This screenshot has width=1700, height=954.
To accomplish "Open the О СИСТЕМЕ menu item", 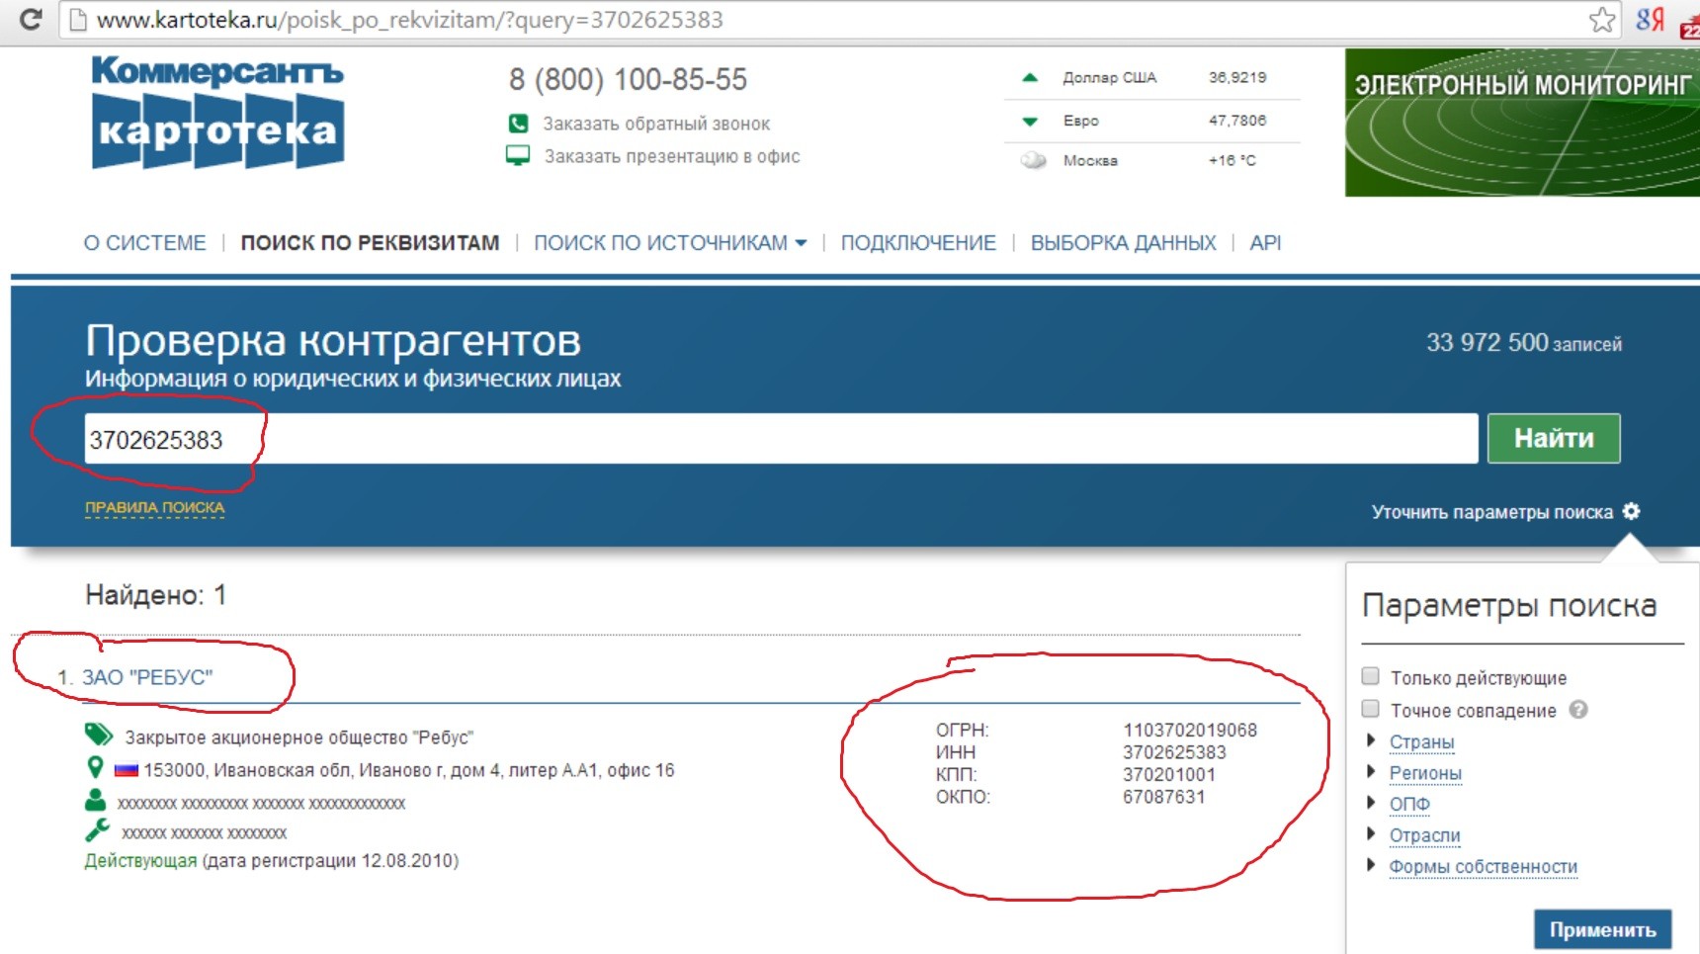I will tap(145, 243).
